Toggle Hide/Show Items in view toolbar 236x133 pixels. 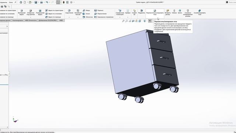pyautogui.click(x=150, y=21)
